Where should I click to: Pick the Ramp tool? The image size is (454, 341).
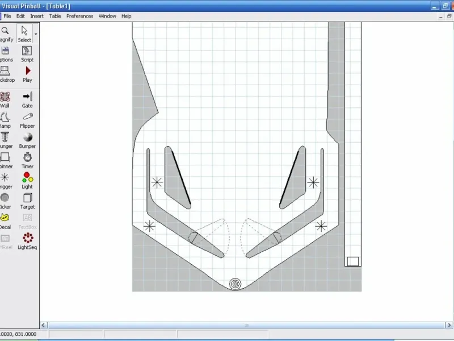tap(5, 120)
